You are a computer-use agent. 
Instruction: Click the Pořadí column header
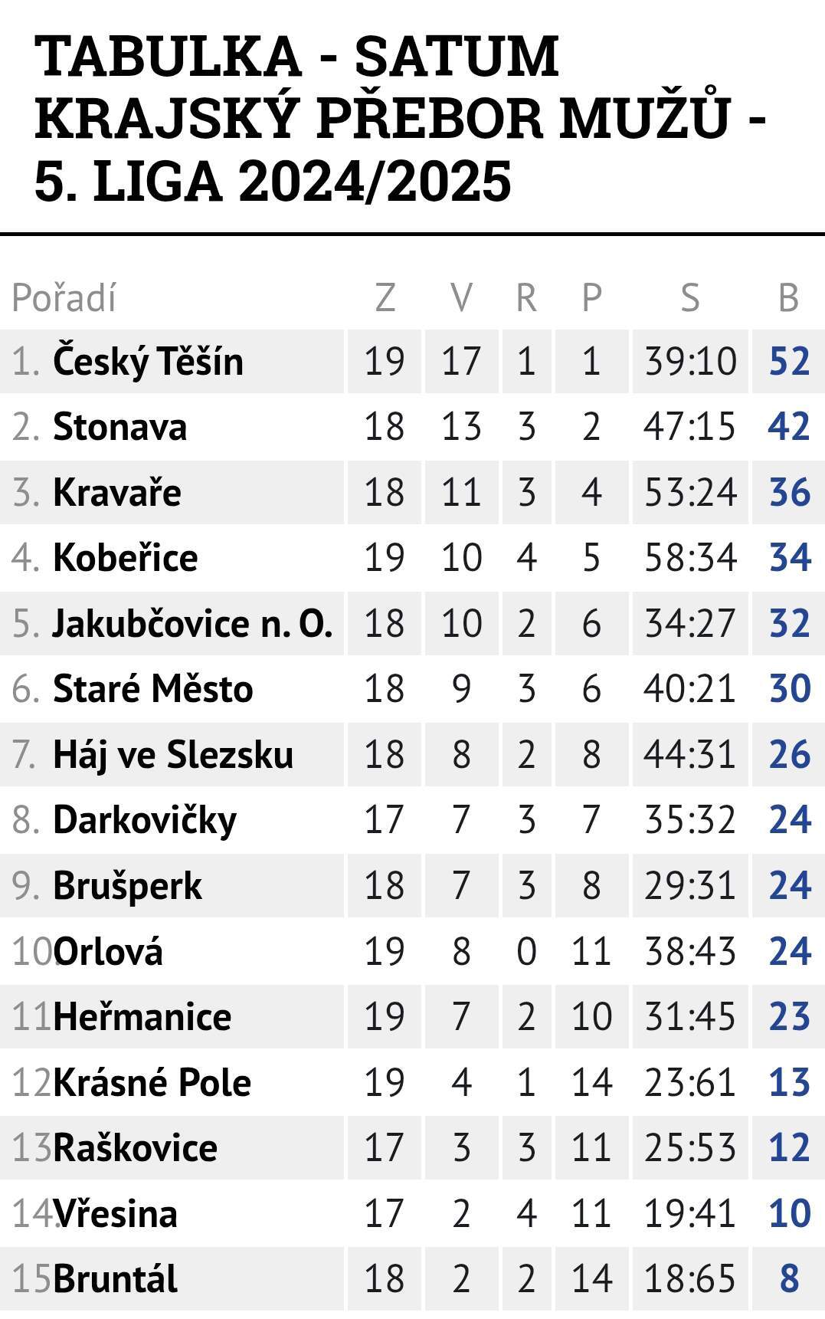point(64,297)
